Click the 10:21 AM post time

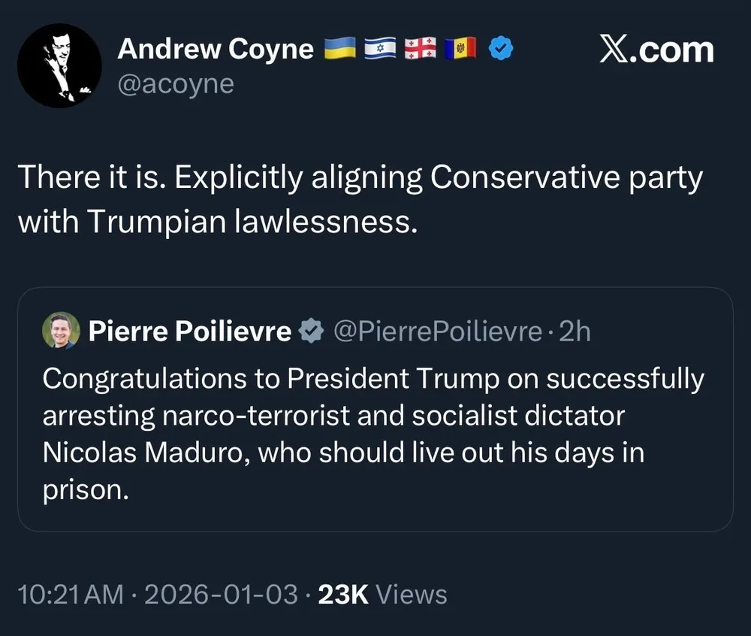click(x=70, y=595)
